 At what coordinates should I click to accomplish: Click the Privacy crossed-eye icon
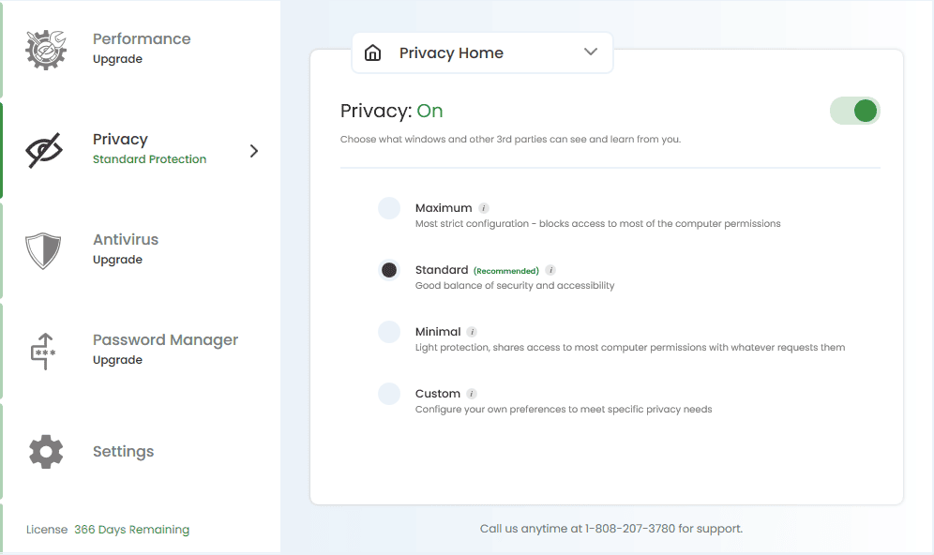pyautogui.click(x=45, y=150)
